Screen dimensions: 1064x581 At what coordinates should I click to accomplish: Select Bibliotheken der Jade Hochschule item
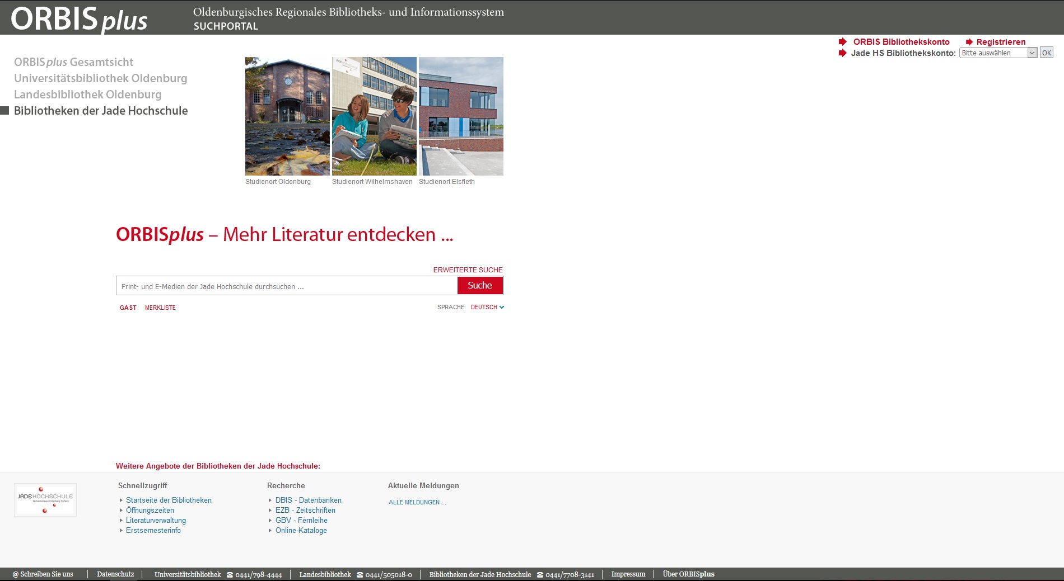tap(101, 111)
